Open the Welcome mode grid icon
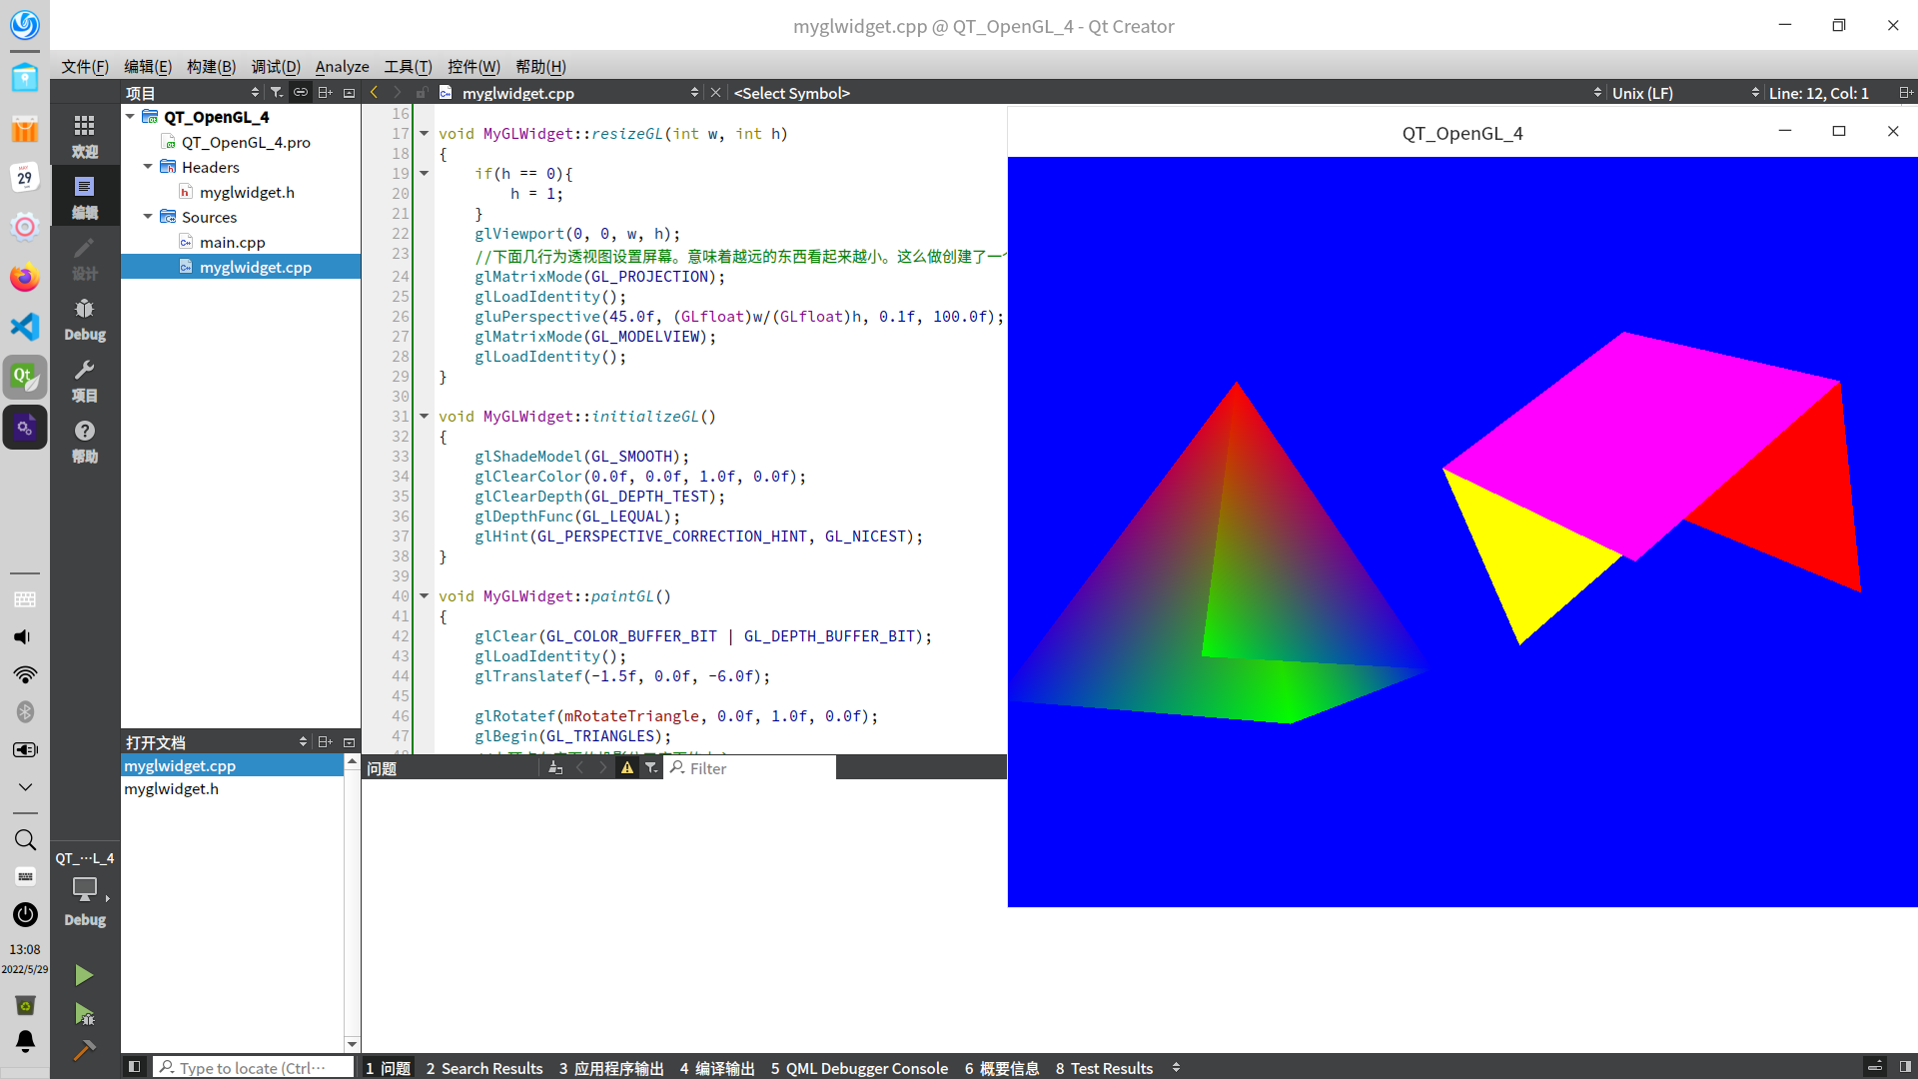The height and width of the screenshot is (1079, 1918). click(85, 135)
